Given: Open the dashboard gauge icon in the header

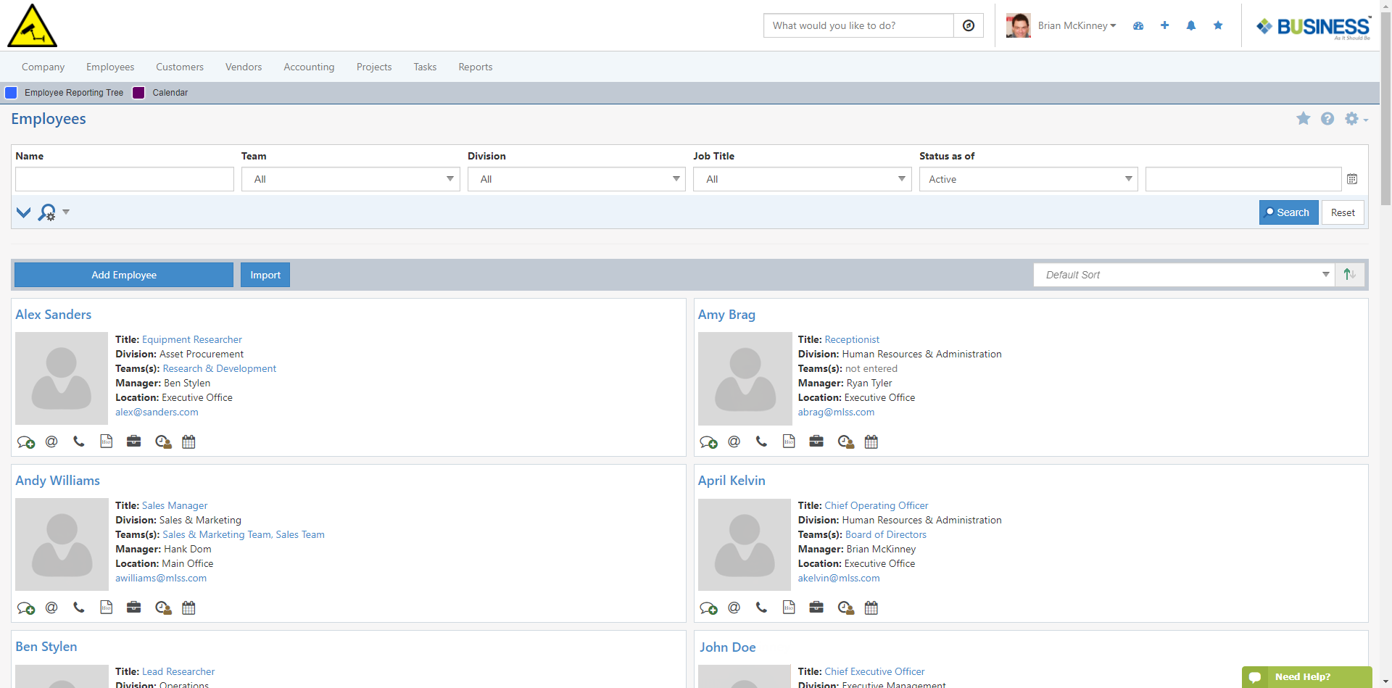Looking at the screenshot, I should (1138, 25).
